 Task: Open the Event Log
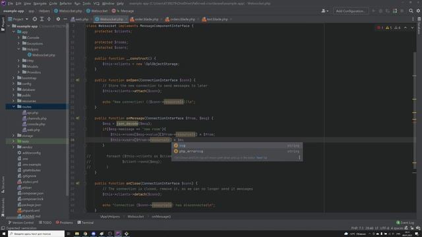click(405, 223)
